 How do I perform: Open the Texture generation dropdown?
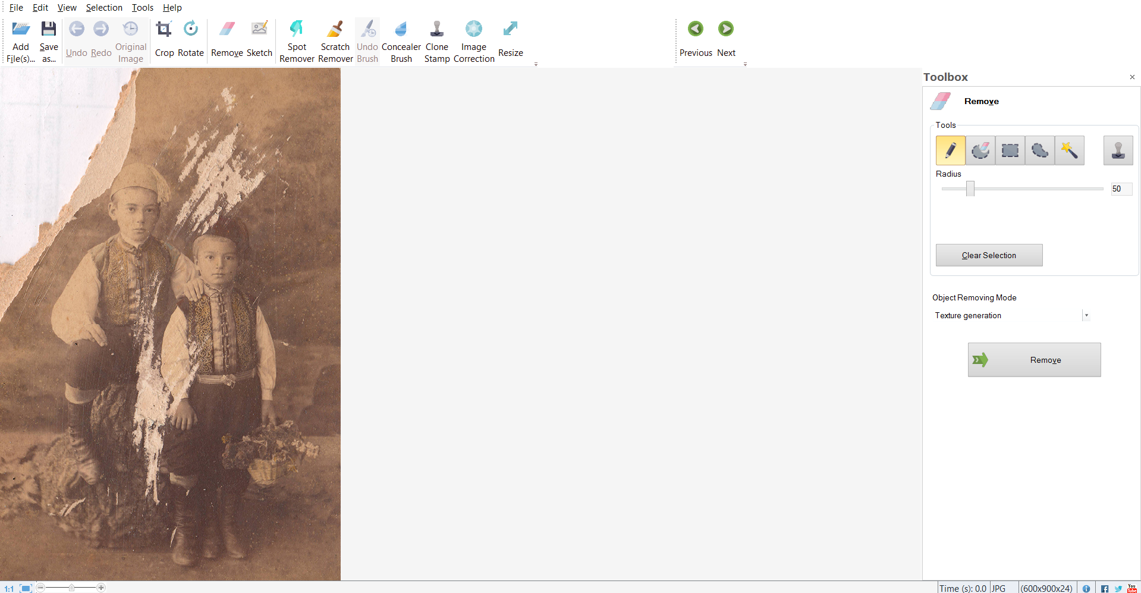[x=1086, y=315]
